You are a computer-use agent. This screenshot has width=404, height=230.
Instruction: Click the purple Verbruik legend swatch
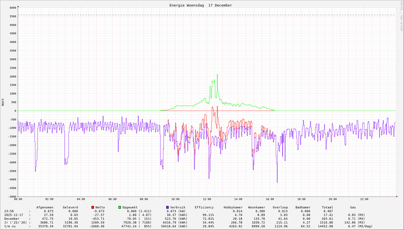(167, 207)
